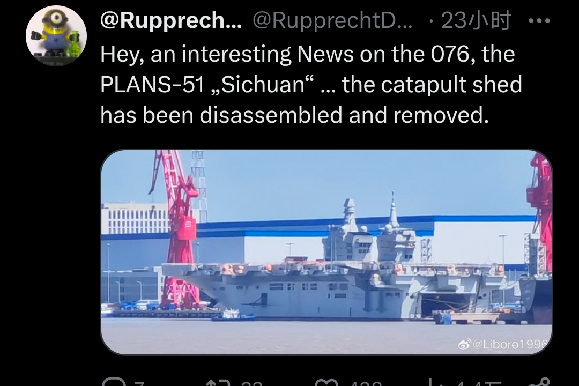Click the reply count next to bubble
579x386 pixels.
(x=139, y=383)
